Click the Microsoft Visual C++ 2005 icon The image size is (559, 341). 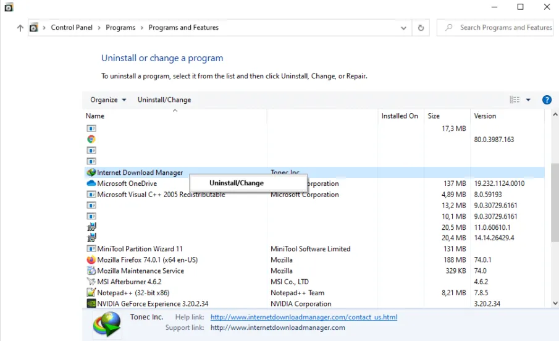[91, 195]
